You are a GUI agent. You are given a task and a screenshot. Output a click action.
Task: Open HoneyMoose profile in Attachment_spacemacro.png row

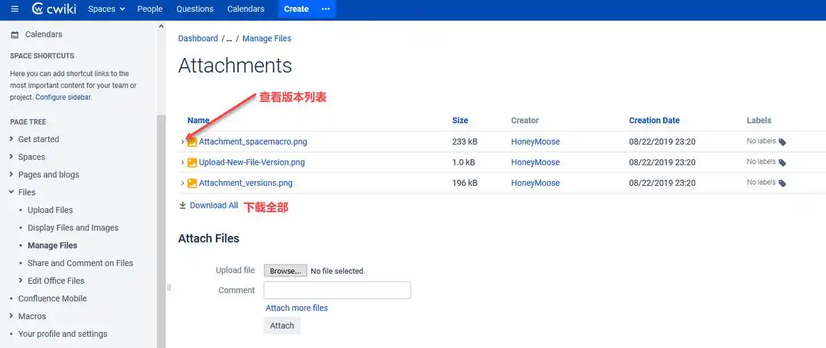pyautogui.click(x=535, y=142)
